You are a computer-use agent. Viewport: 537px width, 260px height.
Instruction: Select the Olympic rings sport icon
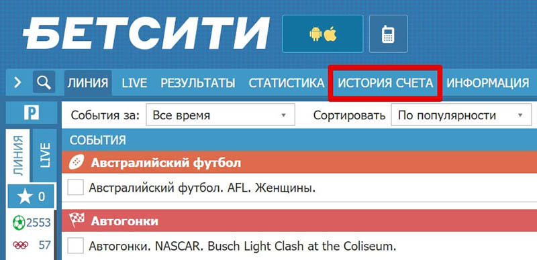[x=21, y=245]
